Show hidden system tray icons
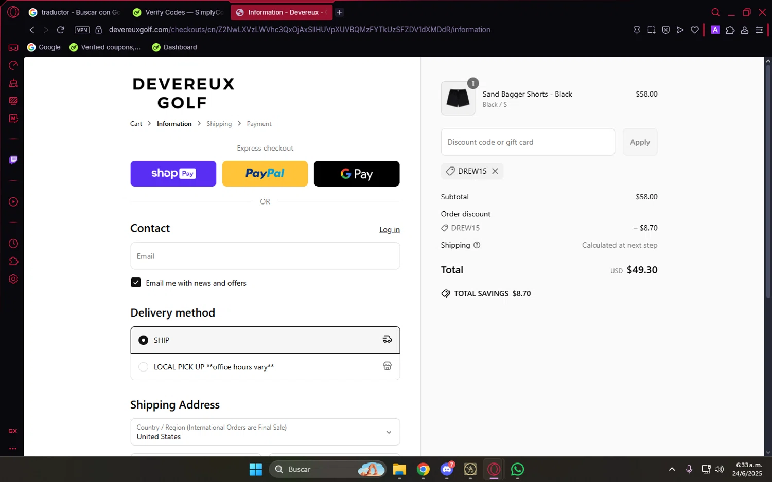 click(672, 469)
